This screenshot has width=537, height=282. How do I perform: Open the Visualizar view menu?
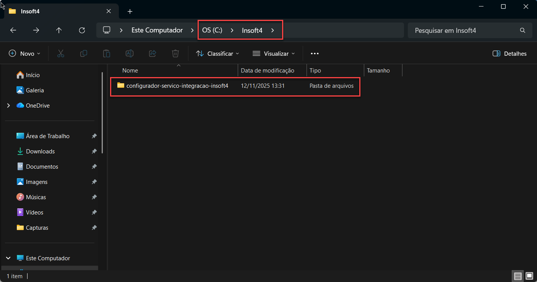[274, 53]
